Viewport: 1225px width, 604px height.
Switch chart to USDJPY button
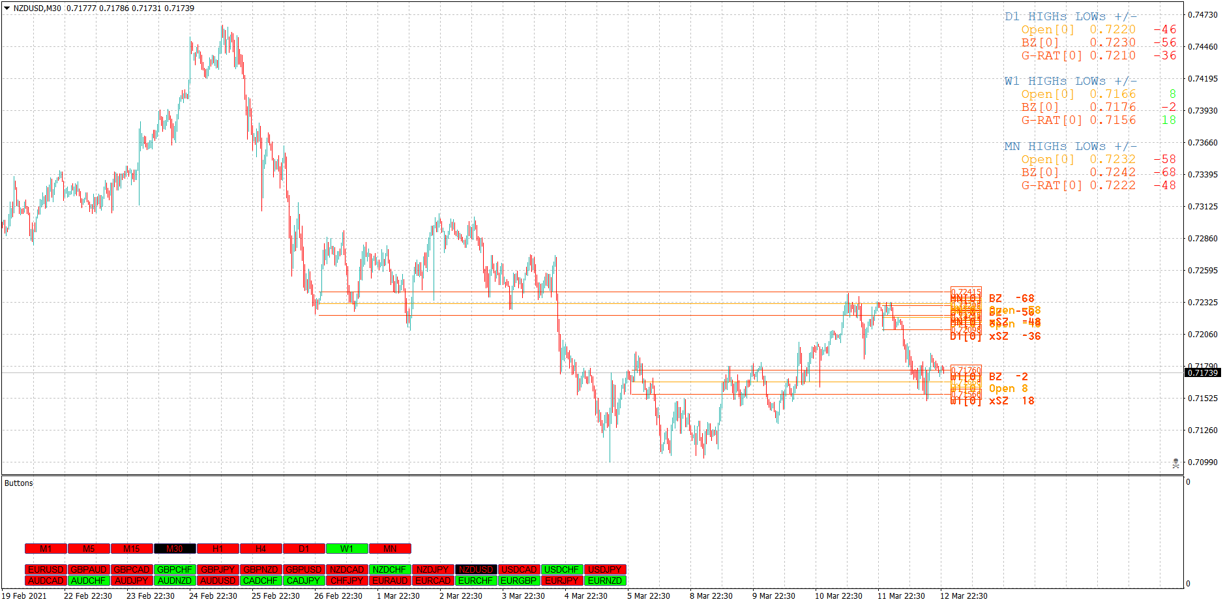coord(605,569)
